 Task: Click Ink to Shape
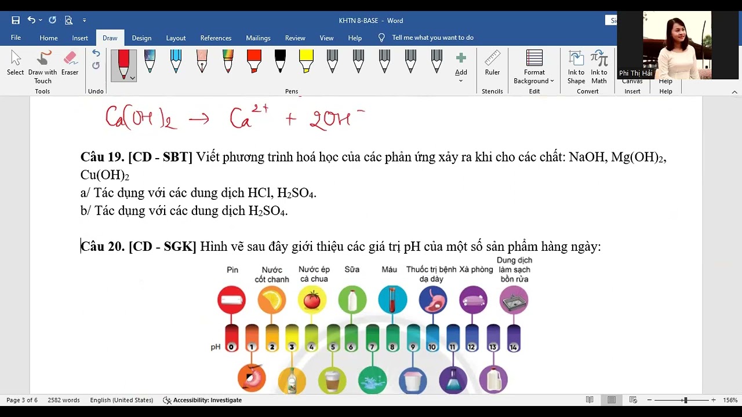576,67
